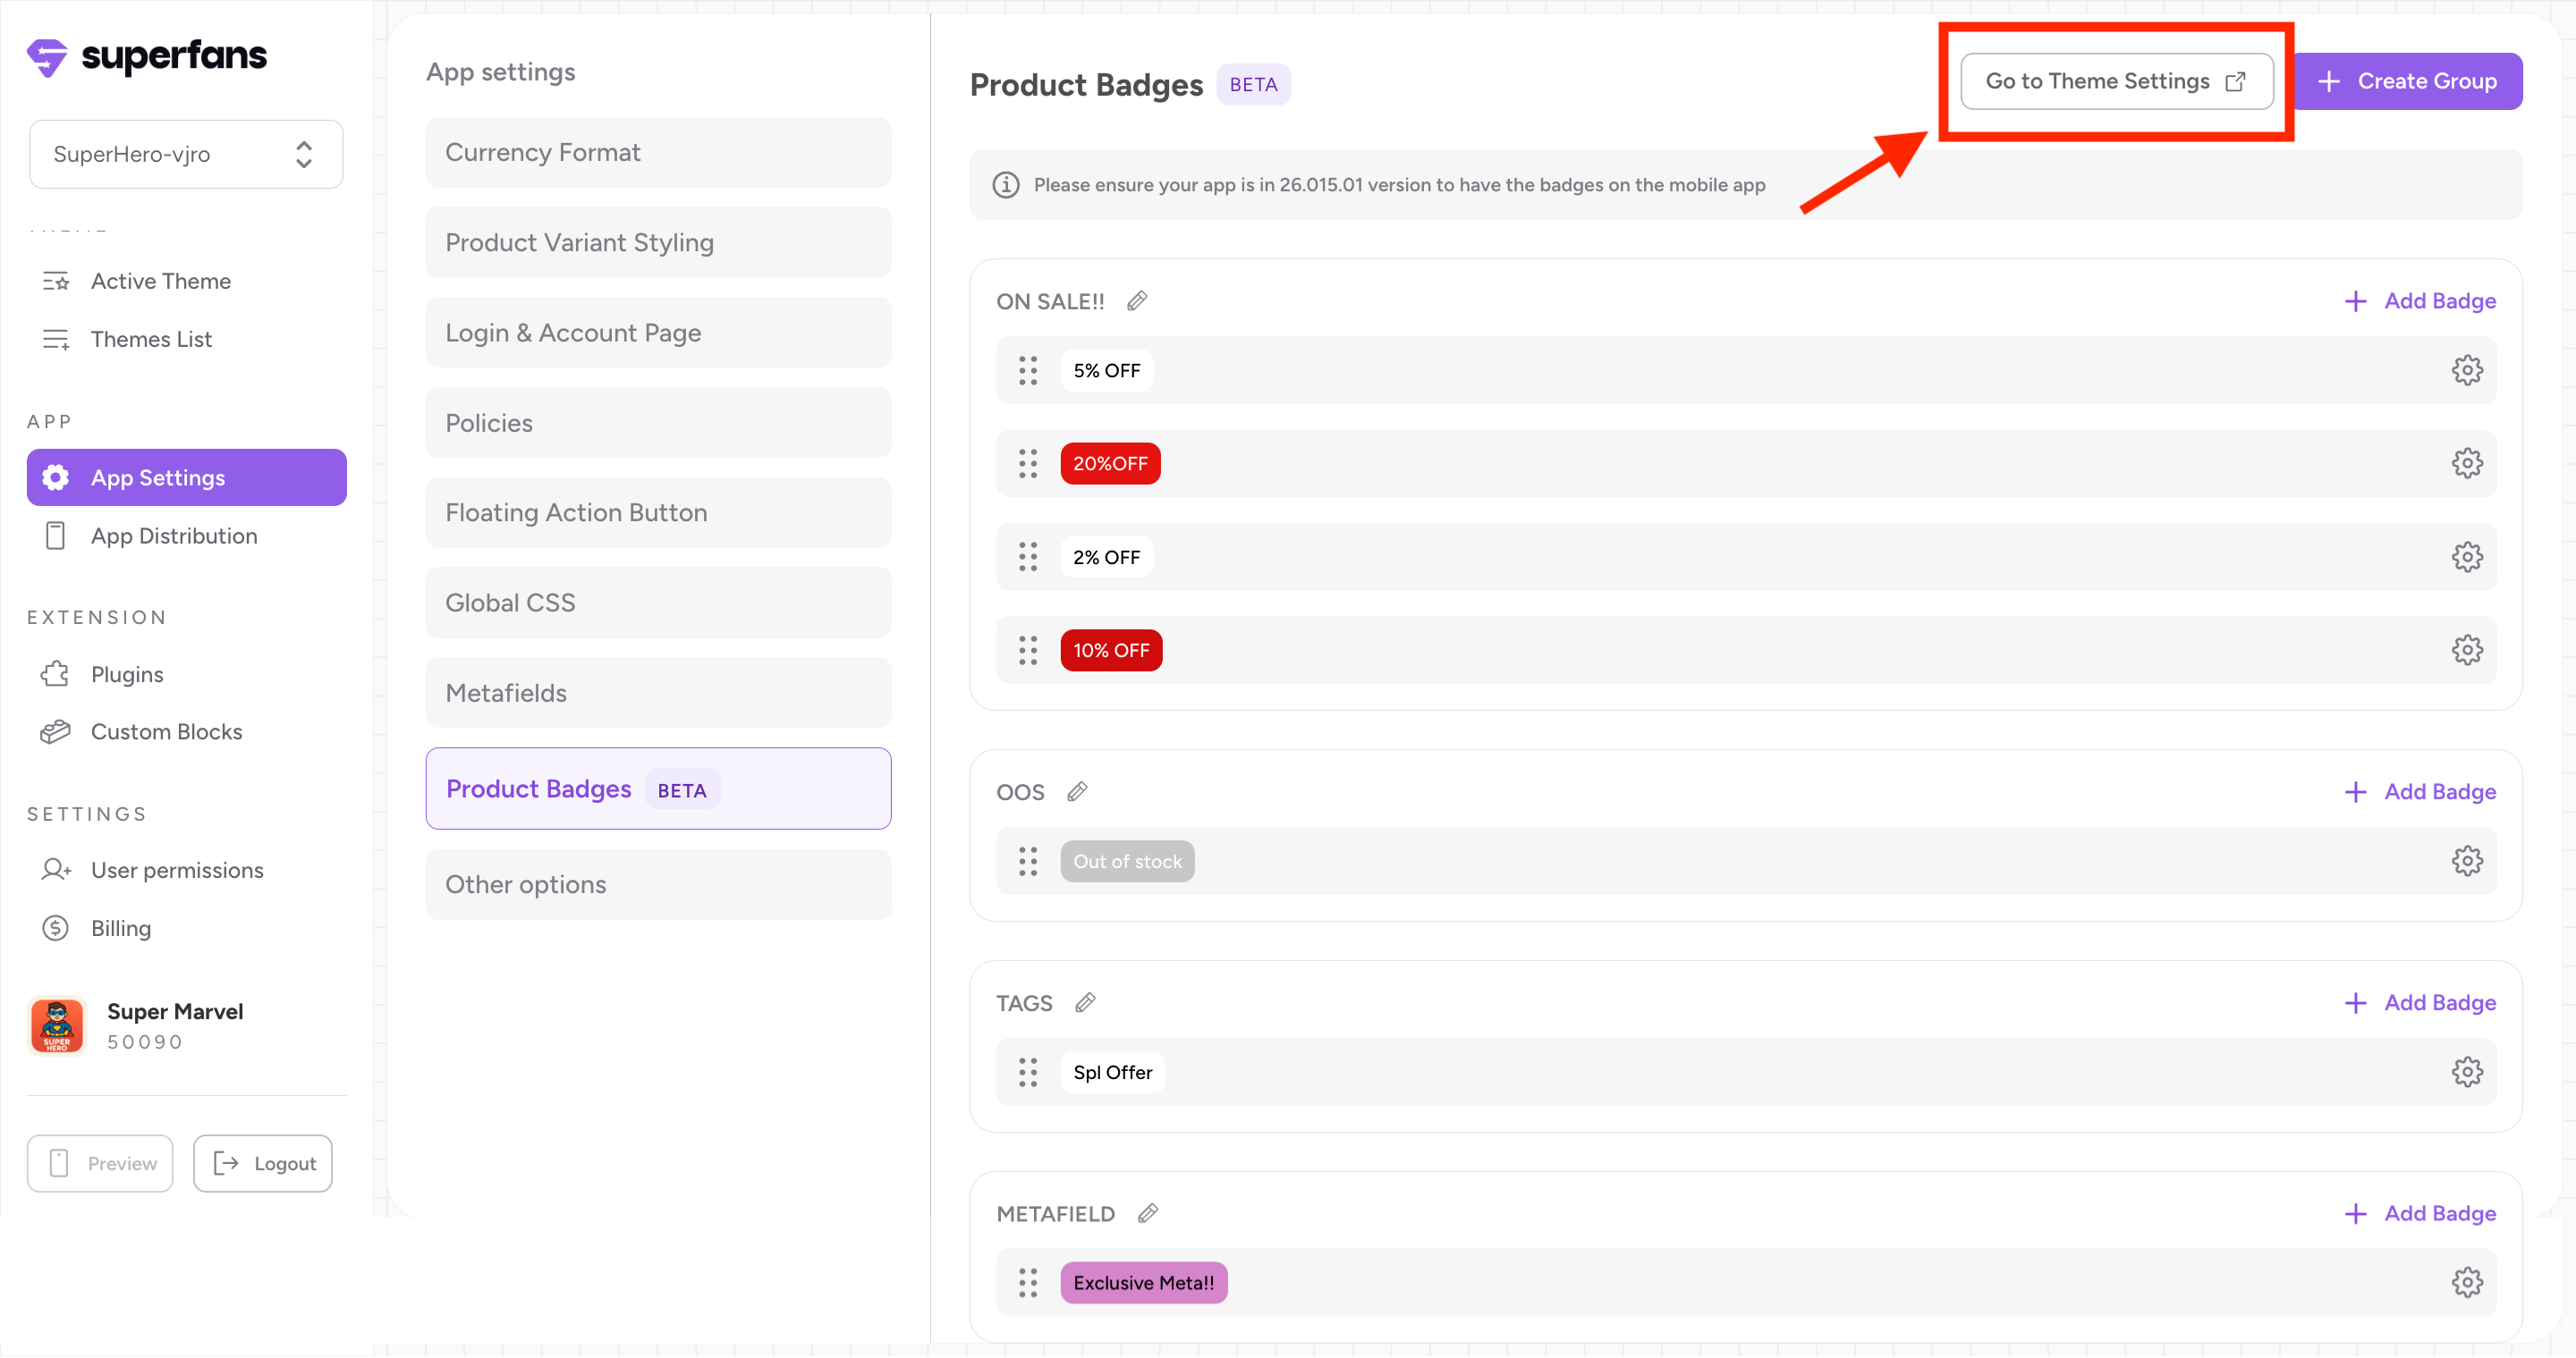Open settings gear for 20%OFF badge
The image size is (2576, 1358).
(x=2466, y=464)
